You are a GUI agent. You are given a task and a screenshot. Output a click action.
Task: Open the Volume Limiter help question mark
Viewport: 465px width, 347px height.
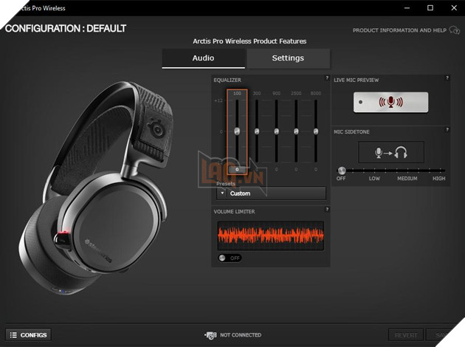pyautogui.click(x=327, y=210)
